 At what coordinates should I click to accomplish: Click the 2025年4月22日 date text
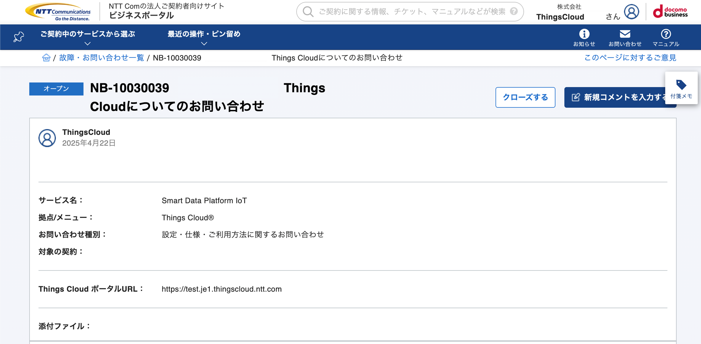pos(89,143)
